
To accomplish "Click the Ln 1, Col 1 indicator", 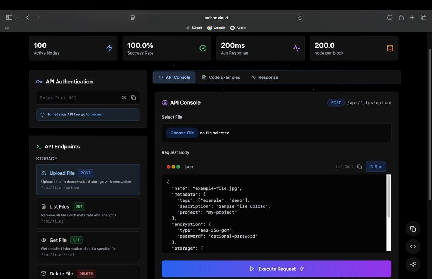I will [x=344, y=167].
